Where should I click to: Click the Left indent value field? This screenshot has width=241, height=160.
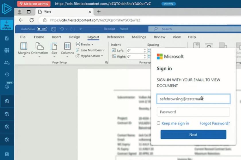[135, 51]
